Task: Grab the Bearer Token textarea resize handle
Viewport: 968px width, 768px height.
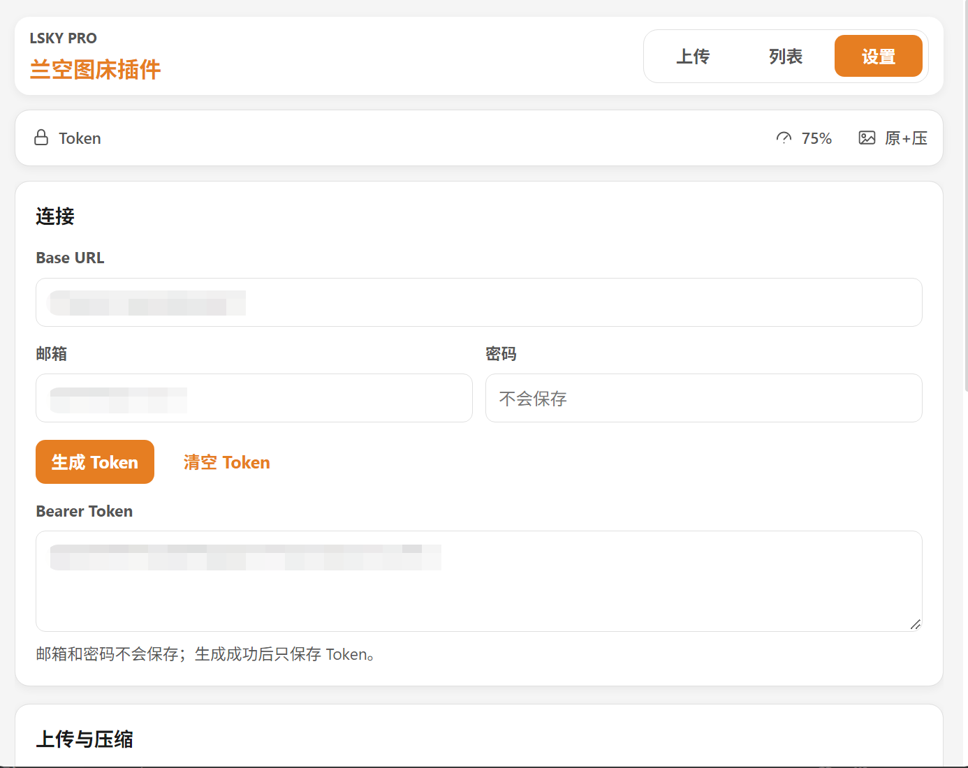Action: pos(916,624)
